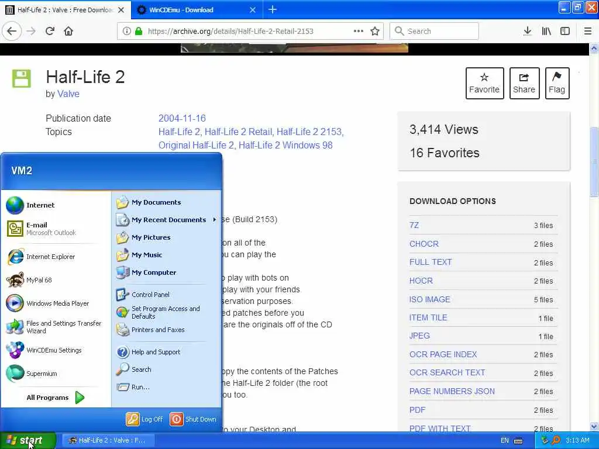The image size is (599, 449).
Task: Open a new tab with plus button
Action: [x=273, y=9]
